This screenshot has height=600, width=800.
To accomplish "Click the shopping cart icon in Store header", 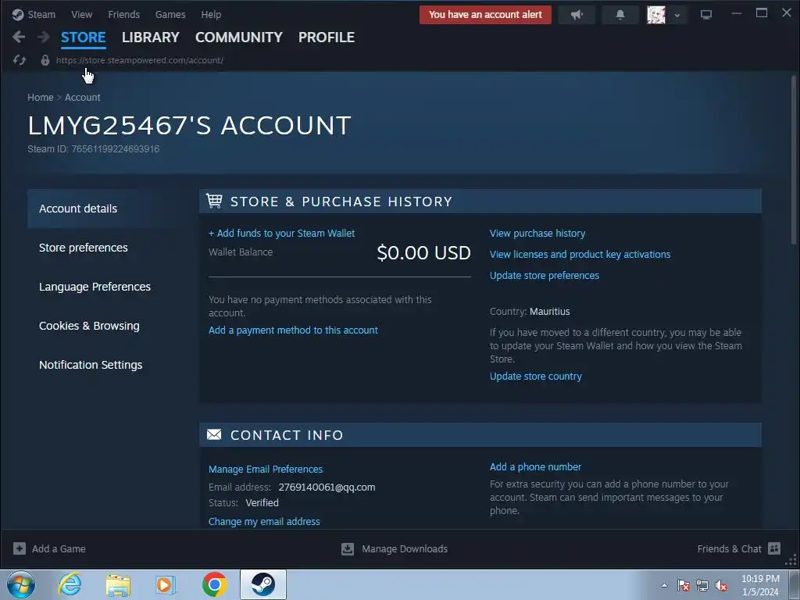I will [214, 201].
